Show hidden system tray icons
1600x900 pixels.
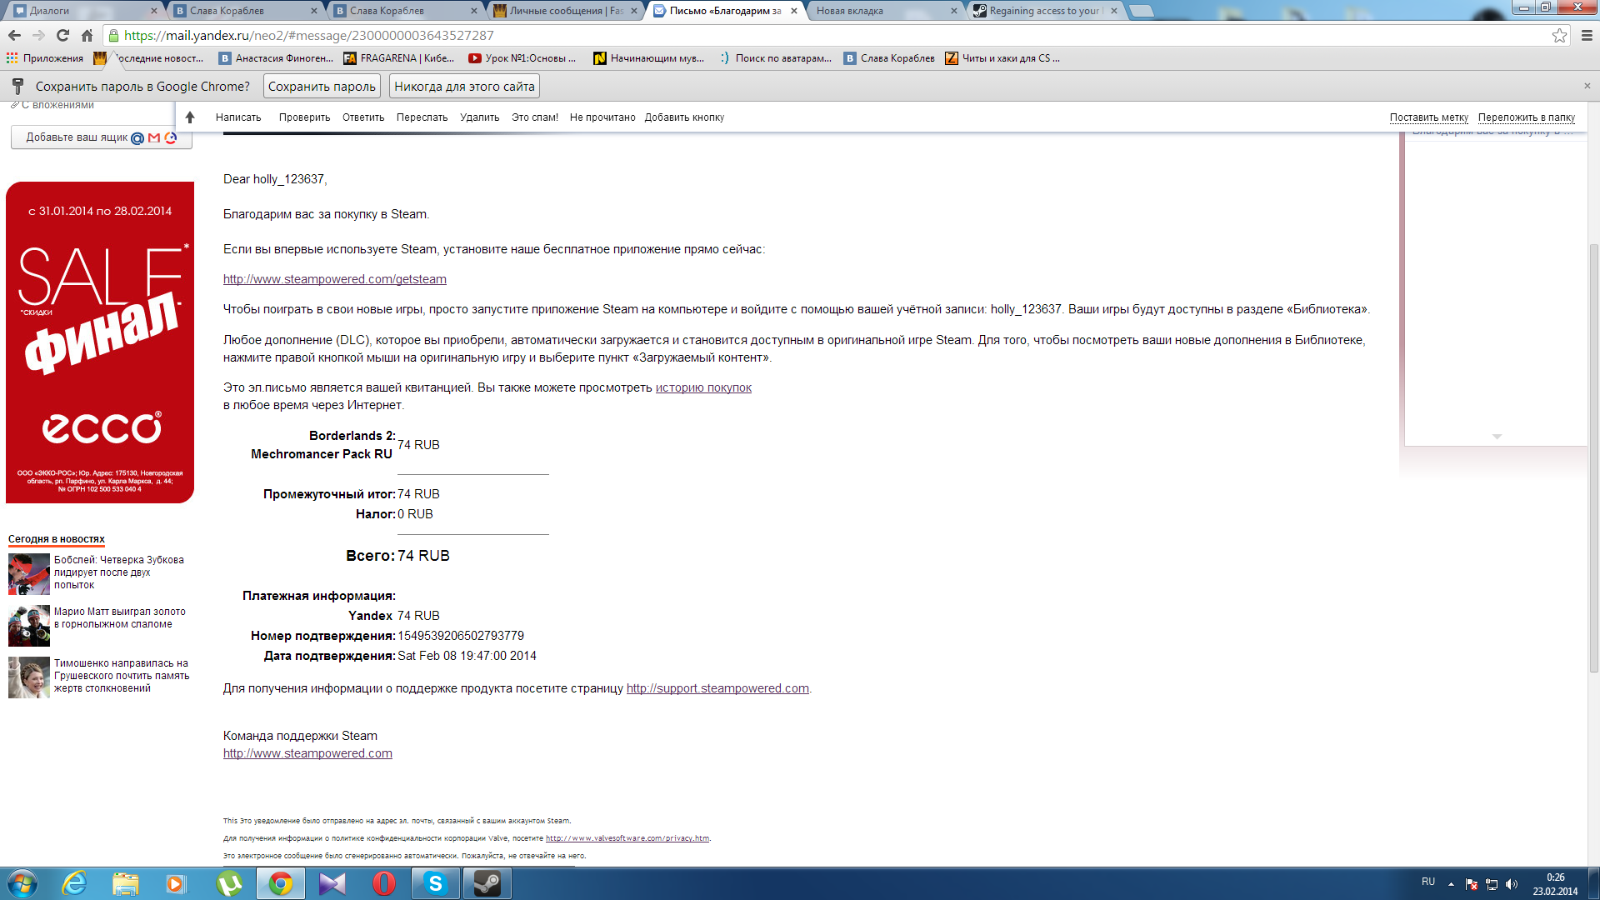click(1451, 884)
